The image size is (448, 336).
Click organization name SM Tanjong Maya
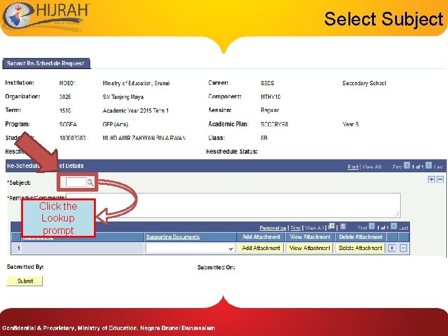pyautogui.click(x=123, y=97)
